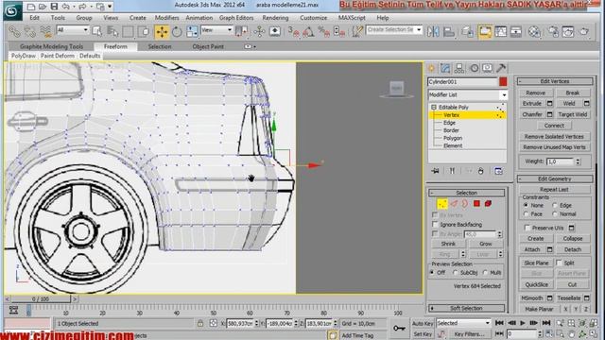Click the QuickSlice button
Image resolution: width=605 pixels, height=340 pixels.
click(536, 284)
